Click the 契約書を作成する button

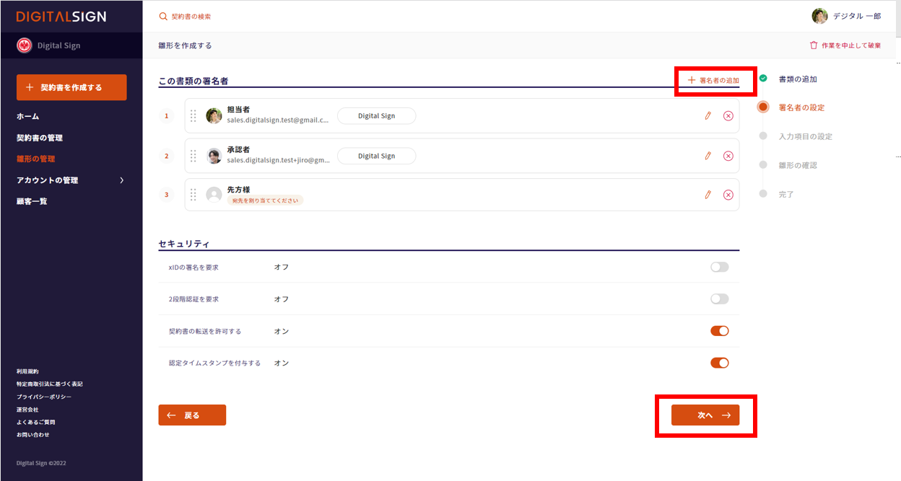(71, 87)
